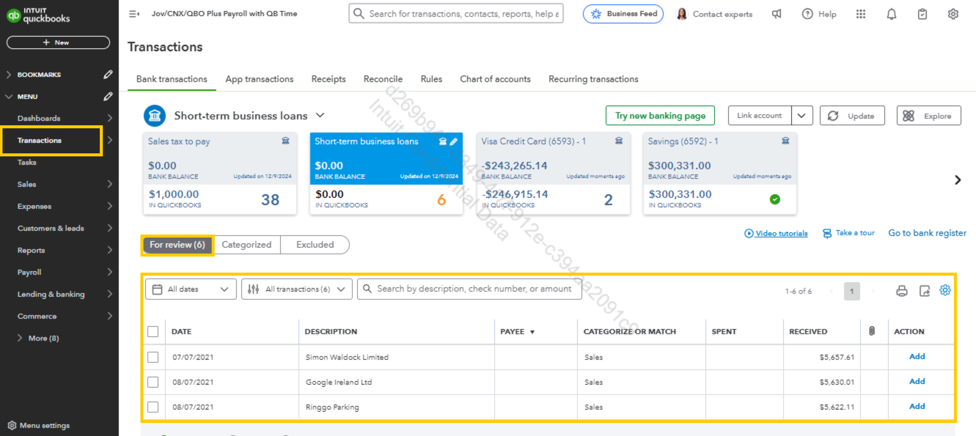Select the Categorized tab

(x=247, y=245)
